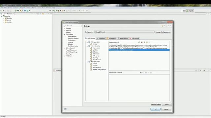Select the highlighted workspace include path row
This screenshot has height=118, width=211.
point(139,50)
